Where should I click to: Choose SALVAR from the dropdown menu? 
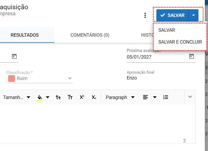(x=167, y=30)
